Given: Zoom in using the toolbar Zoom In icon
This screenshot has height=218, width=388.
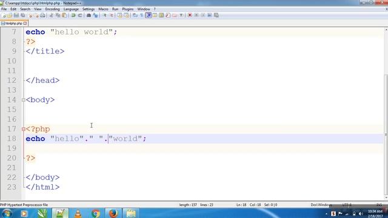Looking at the screenshot, I should (x=104, y=15).
